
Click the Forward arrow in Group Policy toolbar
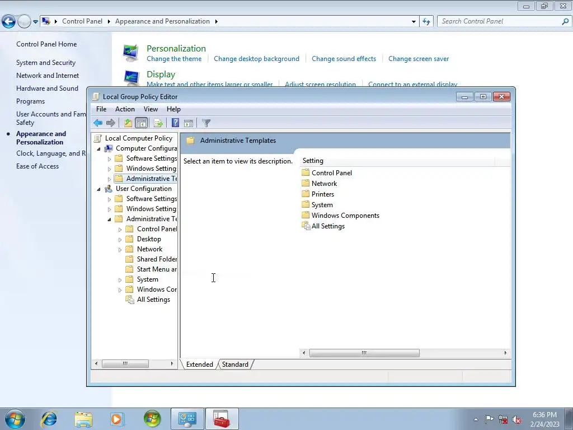110,123
